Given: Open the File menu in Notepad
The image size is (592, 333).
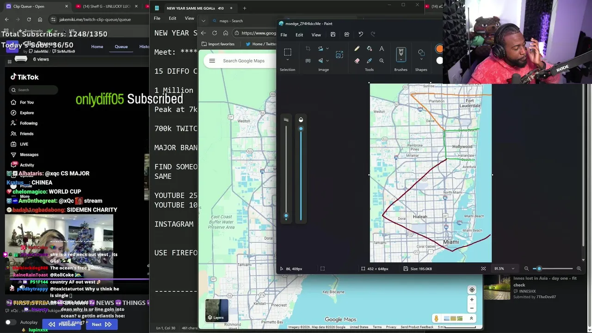Looking at the screenshot, I should tap(157, 18).
